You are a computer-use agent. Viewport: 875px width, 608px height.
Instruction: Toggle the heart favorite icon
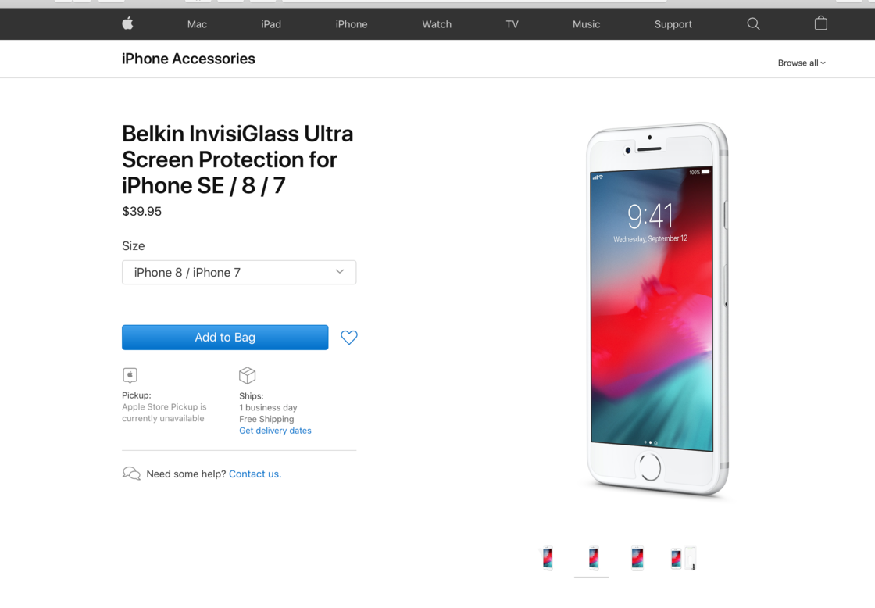click(349, 338)
